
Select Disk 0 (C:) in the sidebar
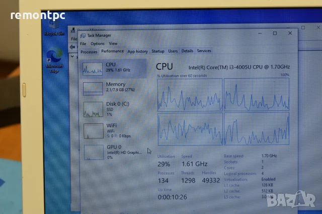[114, 109]
